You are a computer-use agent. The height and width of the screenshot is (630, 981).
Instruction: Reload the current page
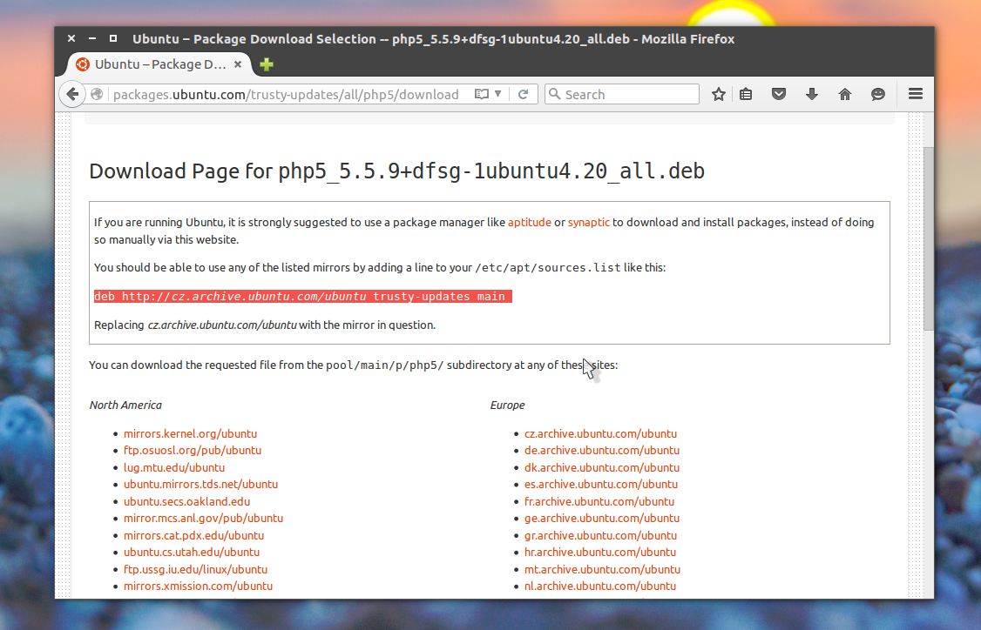tap(523, 94)
